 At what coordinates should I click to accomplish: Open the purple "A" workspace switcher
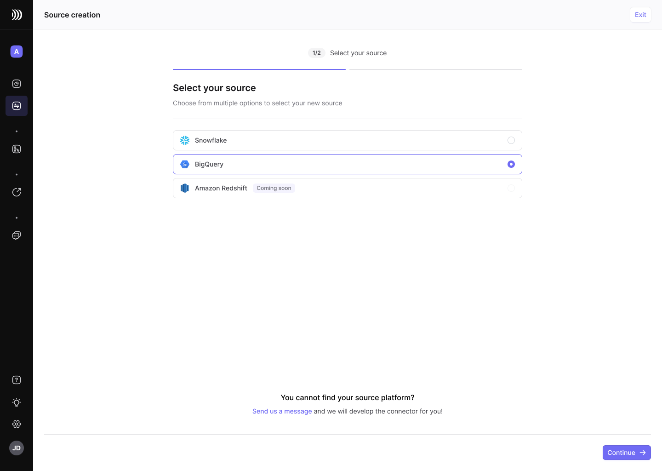[17, 52]
